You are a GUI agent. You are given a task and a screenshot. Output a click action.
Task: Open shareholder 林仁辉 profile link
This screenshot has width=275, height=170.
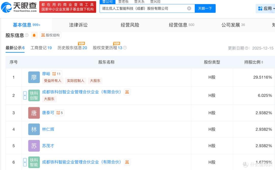(48, 129)
